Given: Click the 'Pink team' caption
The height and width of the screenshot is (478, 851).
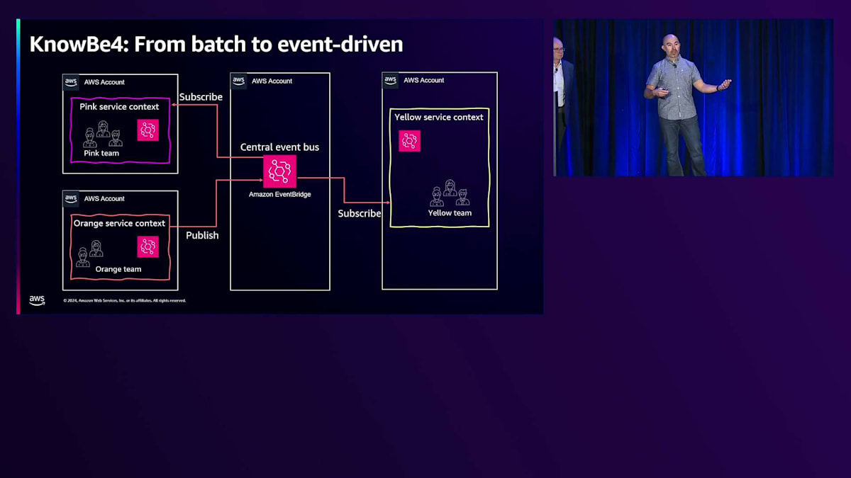Looking at the screenshot, I should tap(101, 153).
